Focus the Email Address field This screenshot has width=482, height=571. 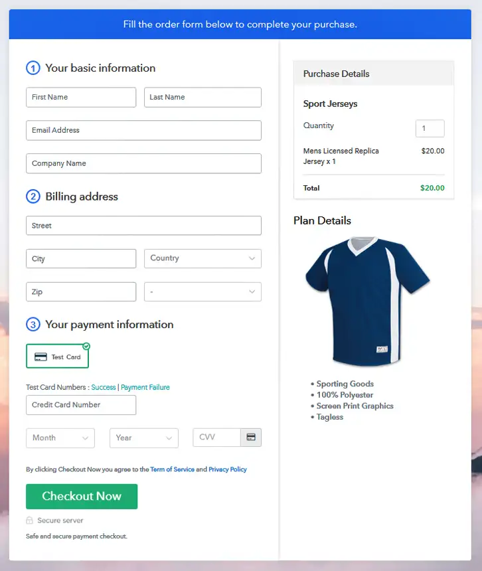(144, 130)
